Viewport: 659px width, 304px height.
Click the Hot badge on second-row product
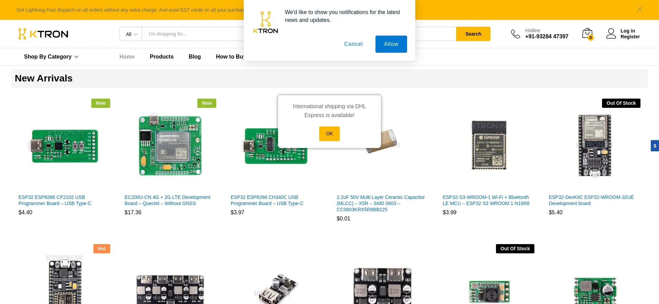[x=102, y=249]
